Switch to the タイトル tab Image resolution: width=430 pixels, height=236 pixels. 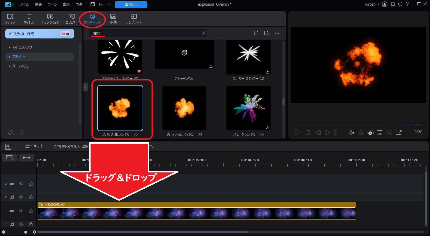pyautogui.click(x=29, y=19)
